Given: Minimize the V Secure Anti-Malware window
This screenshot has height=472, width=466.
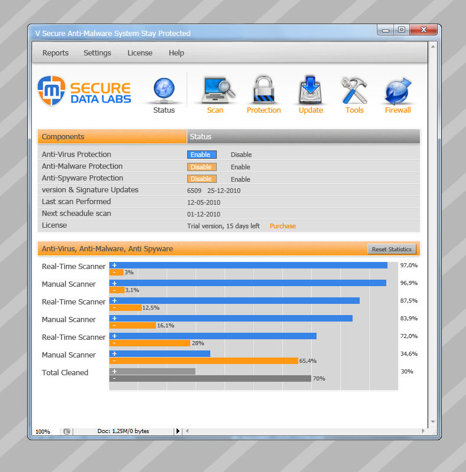Looking at the screenshot, I should (x=386, y=30).
